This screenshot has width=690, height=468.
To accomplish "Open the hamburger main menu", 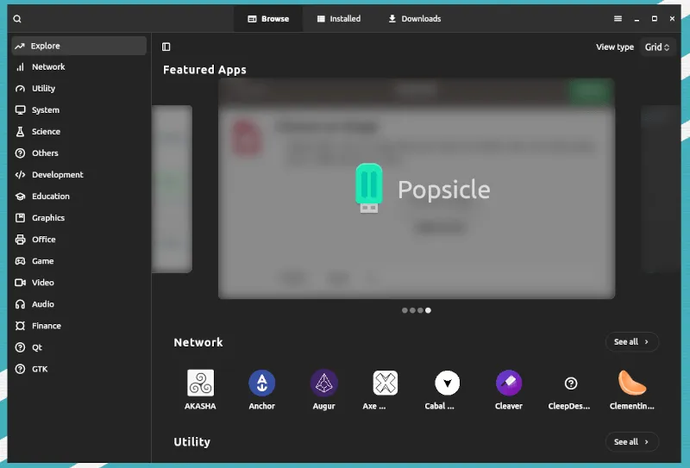I will [618, 19].
